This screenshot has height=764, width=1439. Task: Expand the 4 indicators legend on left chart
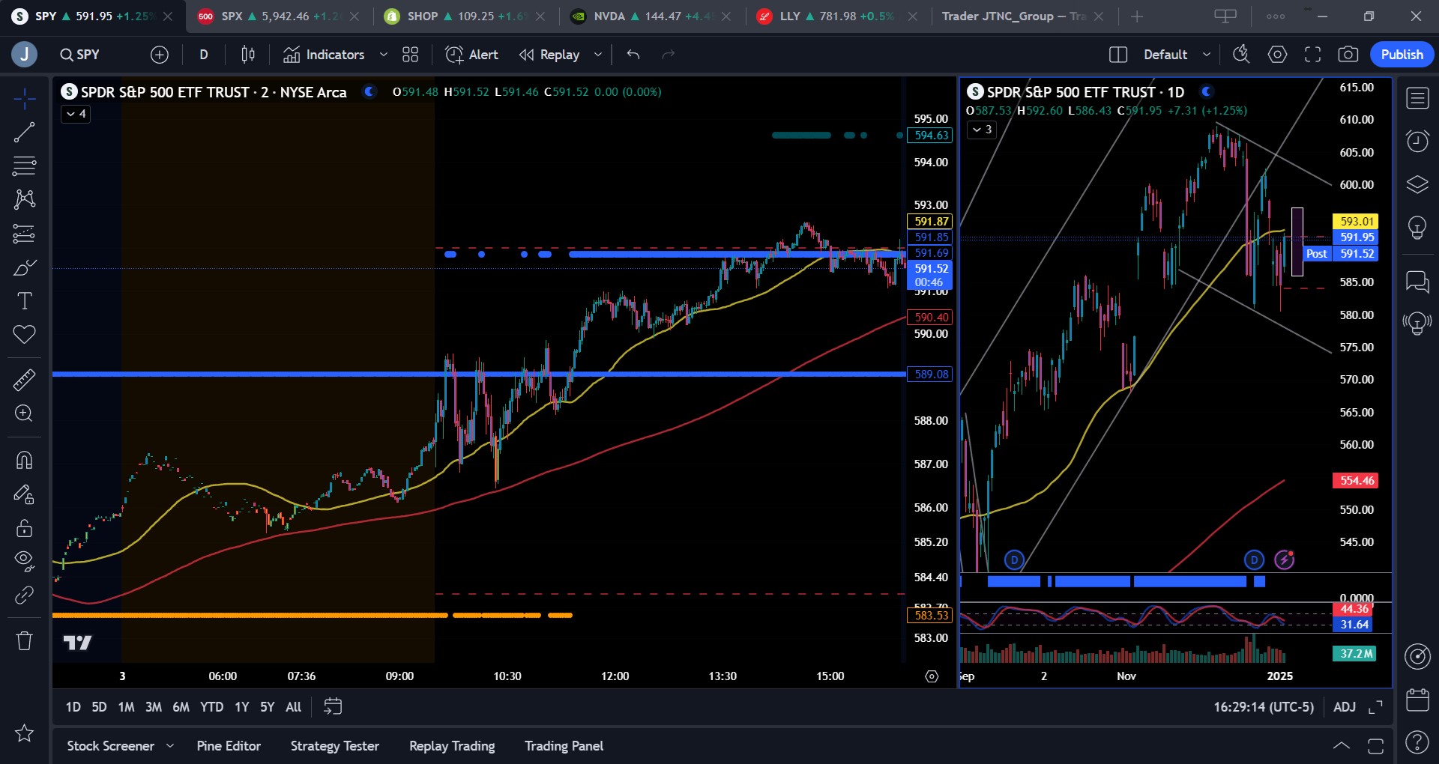[x=76, y=115]
